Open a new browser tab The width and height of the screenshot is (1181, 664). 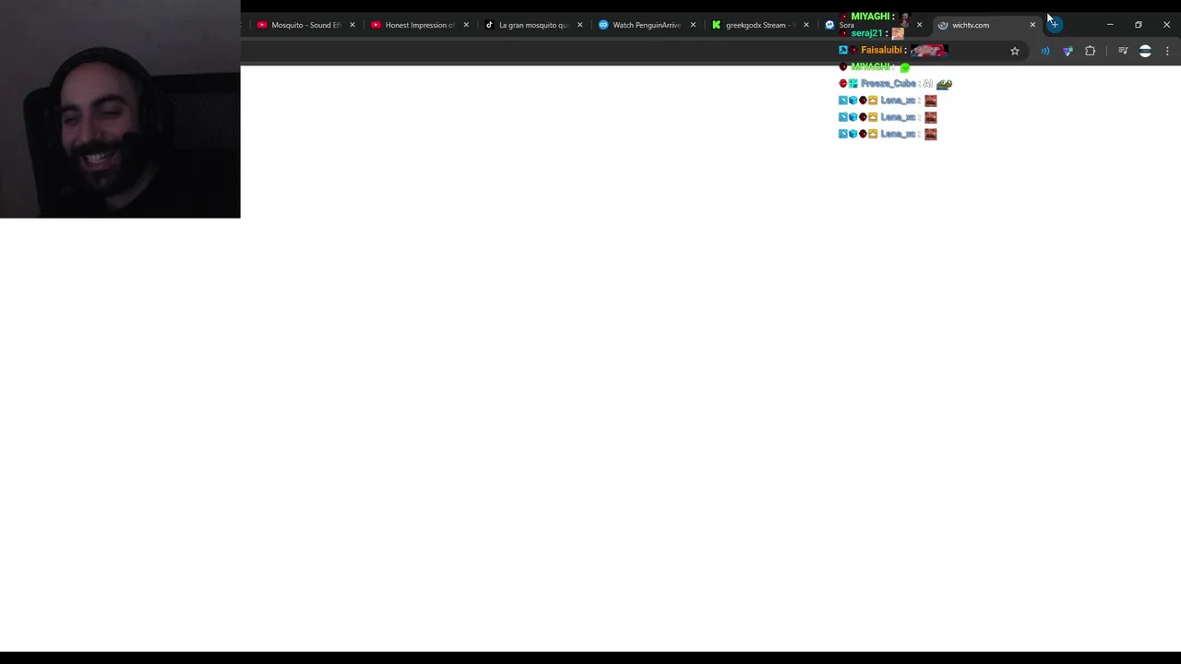(1055, 25)
